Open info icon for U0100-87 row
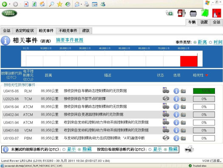The width and height of the screenshot is (223, 168). tap(176, 138)
